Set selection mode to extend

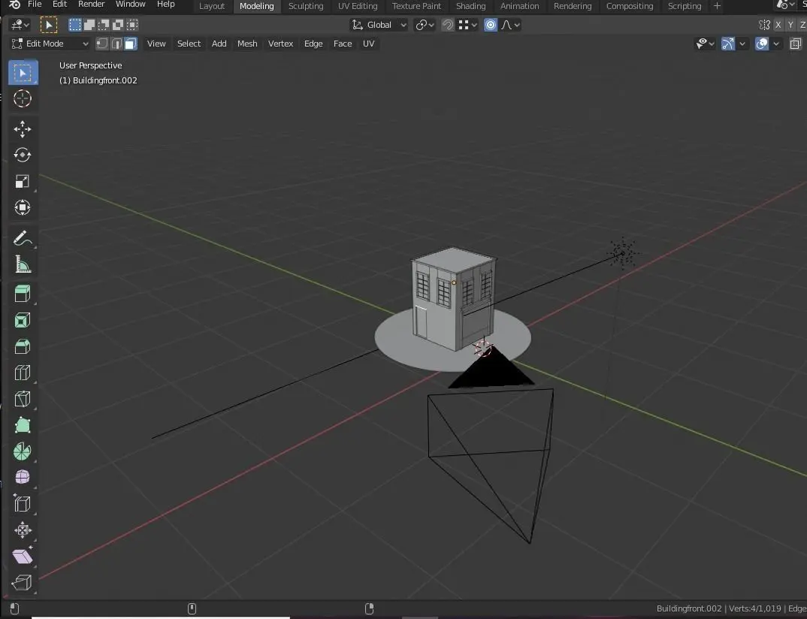89,25
